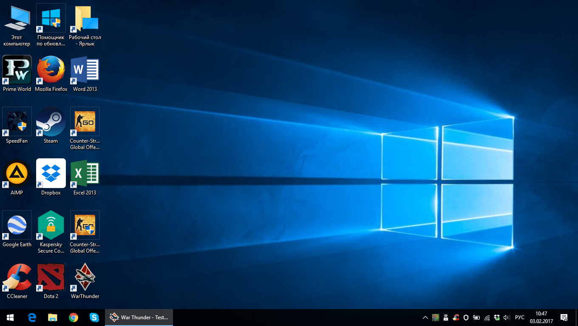
Task: Open the Windows Start menu
Action: [10, 318]
